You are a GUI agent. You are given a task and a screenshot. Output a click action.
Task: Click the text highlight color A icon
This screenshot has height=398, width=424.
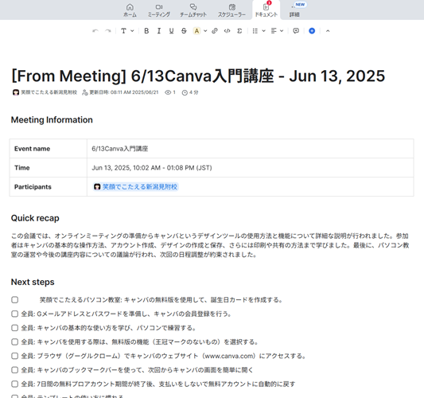(x=196, y=31)
